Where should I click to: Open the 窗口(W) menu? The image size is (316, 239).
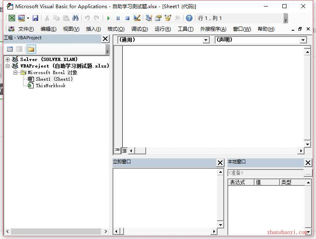pyautogui.click(x=242, y=29)
